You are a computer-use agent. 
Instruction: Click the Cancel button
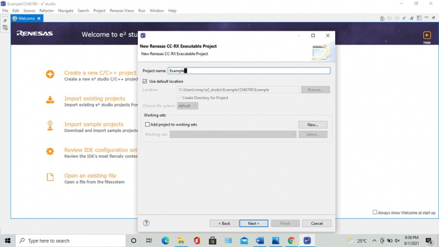click(x=317, y=223)
